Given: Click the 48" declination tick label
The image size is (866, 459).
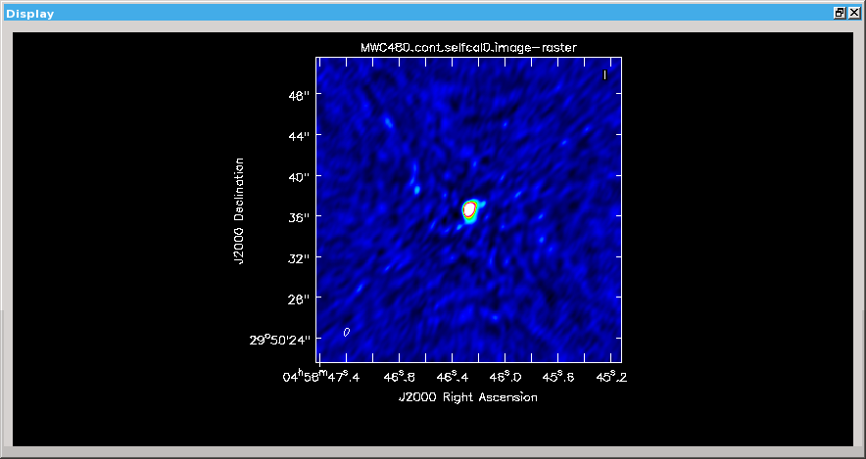Looking at the screenshot, I should (298, 95).
